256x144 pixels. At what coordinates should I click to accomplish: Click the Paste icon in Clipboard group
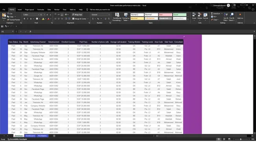pos(4,17)
